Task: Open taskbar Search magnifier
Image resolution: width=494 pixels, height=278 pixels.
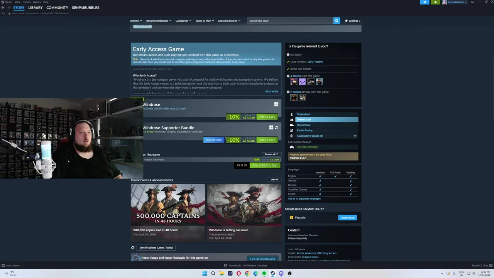Action: [213, 273]
